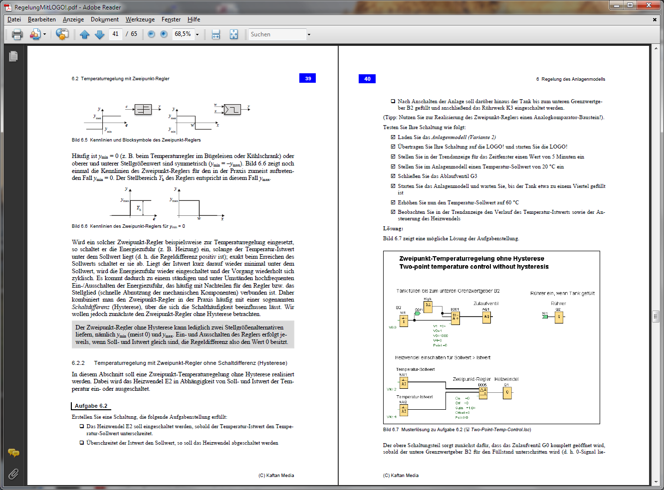Select the fit-width scrolling icon
The width and height of the screenshot is (664, 490).
point(216,34)
